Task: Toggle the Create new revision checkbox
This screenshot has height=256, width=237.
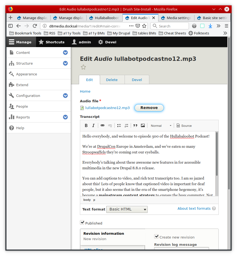Action: [156, 236]
